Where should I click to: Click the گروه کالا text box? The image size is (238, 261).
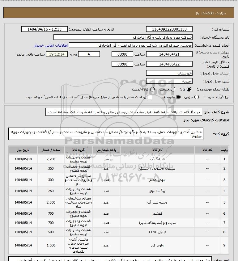pyautogui.click(x=106, y=134)
